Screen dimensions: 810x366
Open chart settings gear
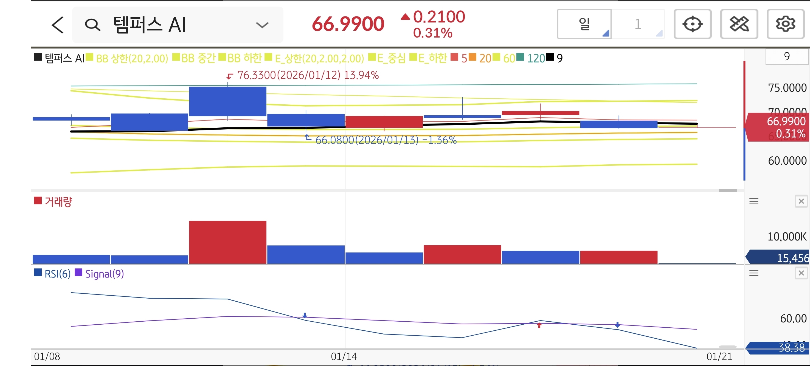(x=785, y=24)
